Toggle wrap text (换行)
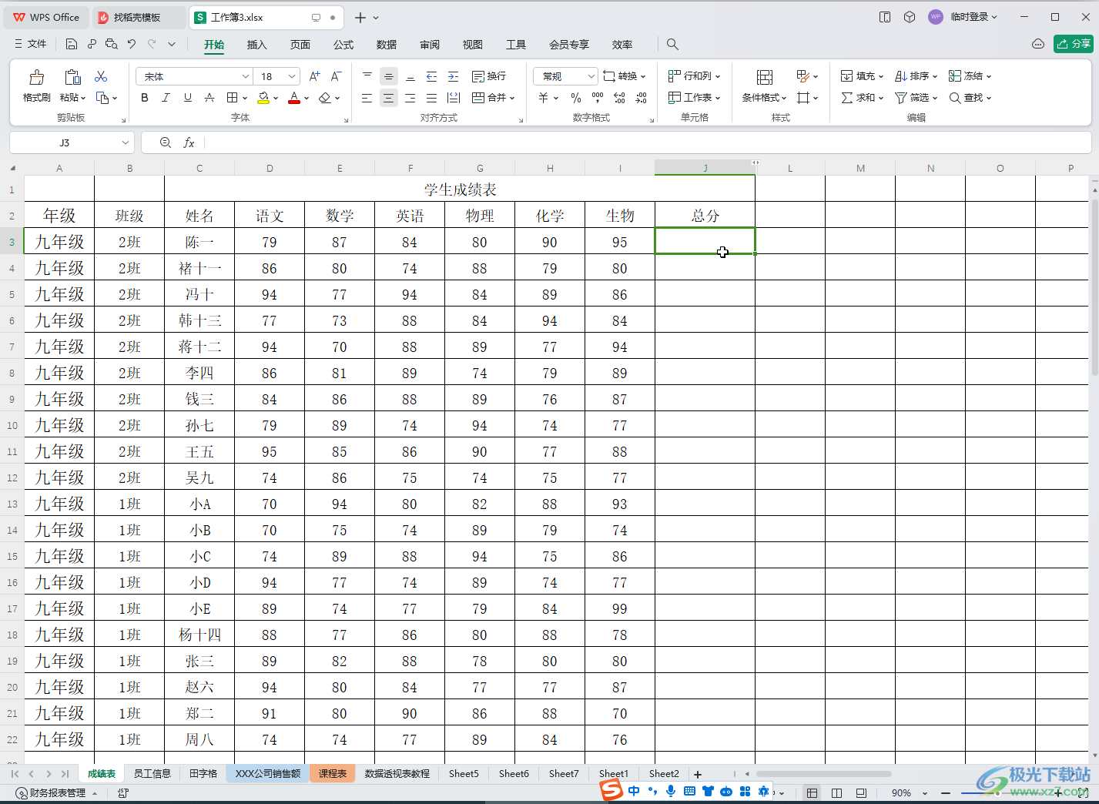This screenshot has height=804, width=1099. click(x=489, y=76)
